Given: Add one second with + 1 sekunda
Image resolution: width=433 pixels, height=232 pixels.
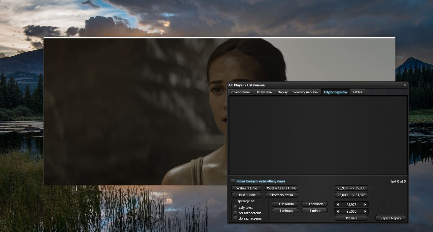Looking at the screenshot, I should point(314,204).
